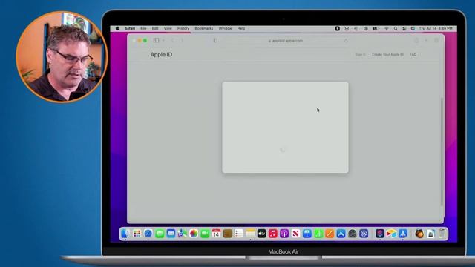475x267 pixels.
Task: Open Numbers from the Dock
Action: [318, 234]
